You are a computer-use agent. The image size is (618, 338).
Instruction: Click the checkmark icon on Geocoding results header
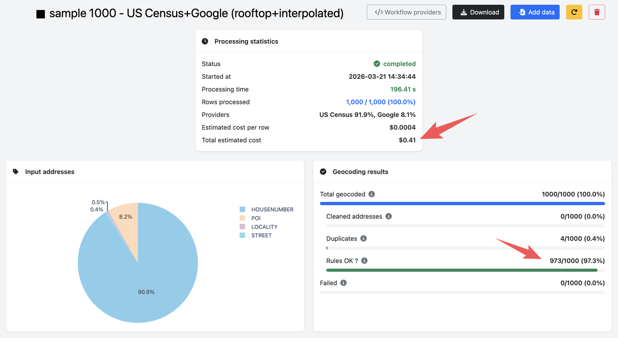(323, 171)
